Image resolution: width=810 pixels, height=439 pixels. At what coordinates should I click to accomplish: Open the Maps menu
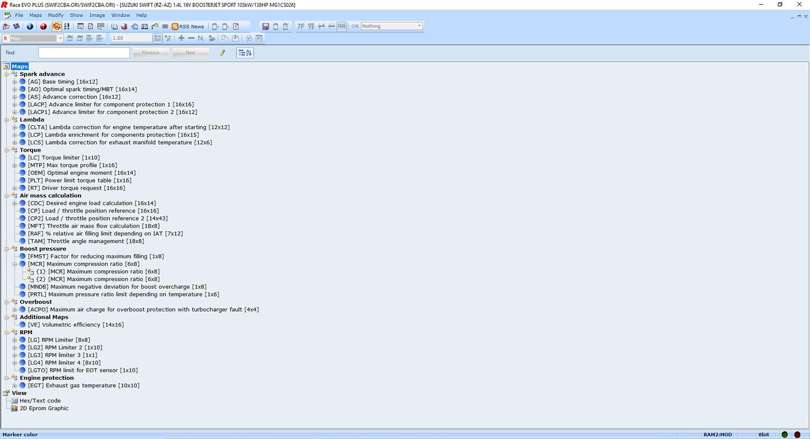point(35,15)
